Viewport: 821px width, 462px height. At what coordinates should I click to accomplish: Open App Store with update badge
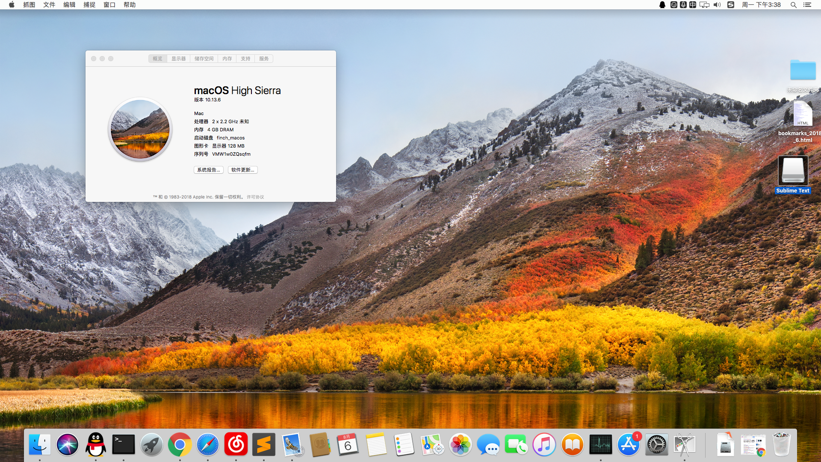629,445
